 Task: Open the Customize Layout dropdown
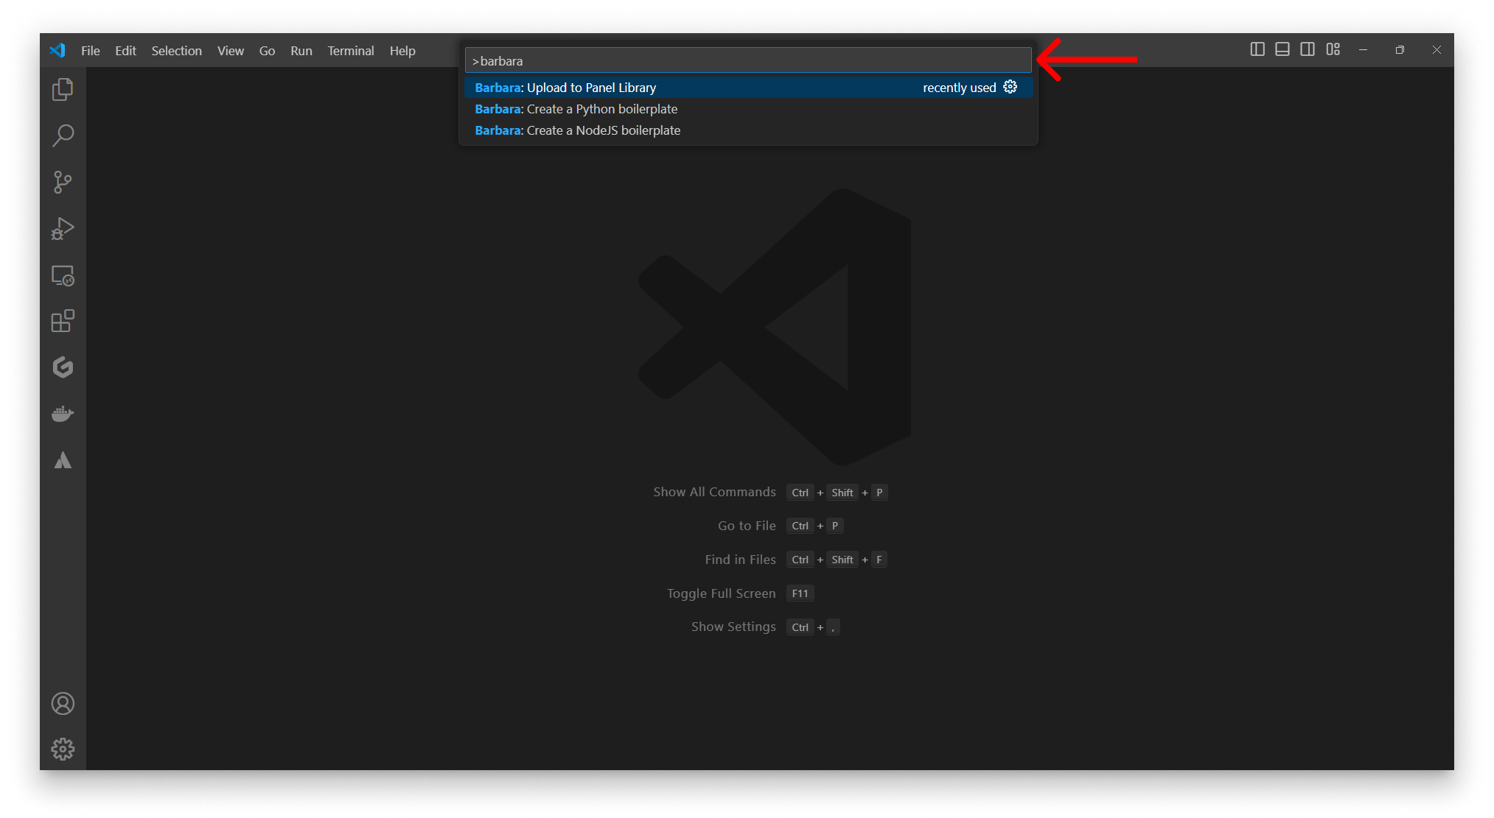pyautogui.click(x=1333, y=49)
